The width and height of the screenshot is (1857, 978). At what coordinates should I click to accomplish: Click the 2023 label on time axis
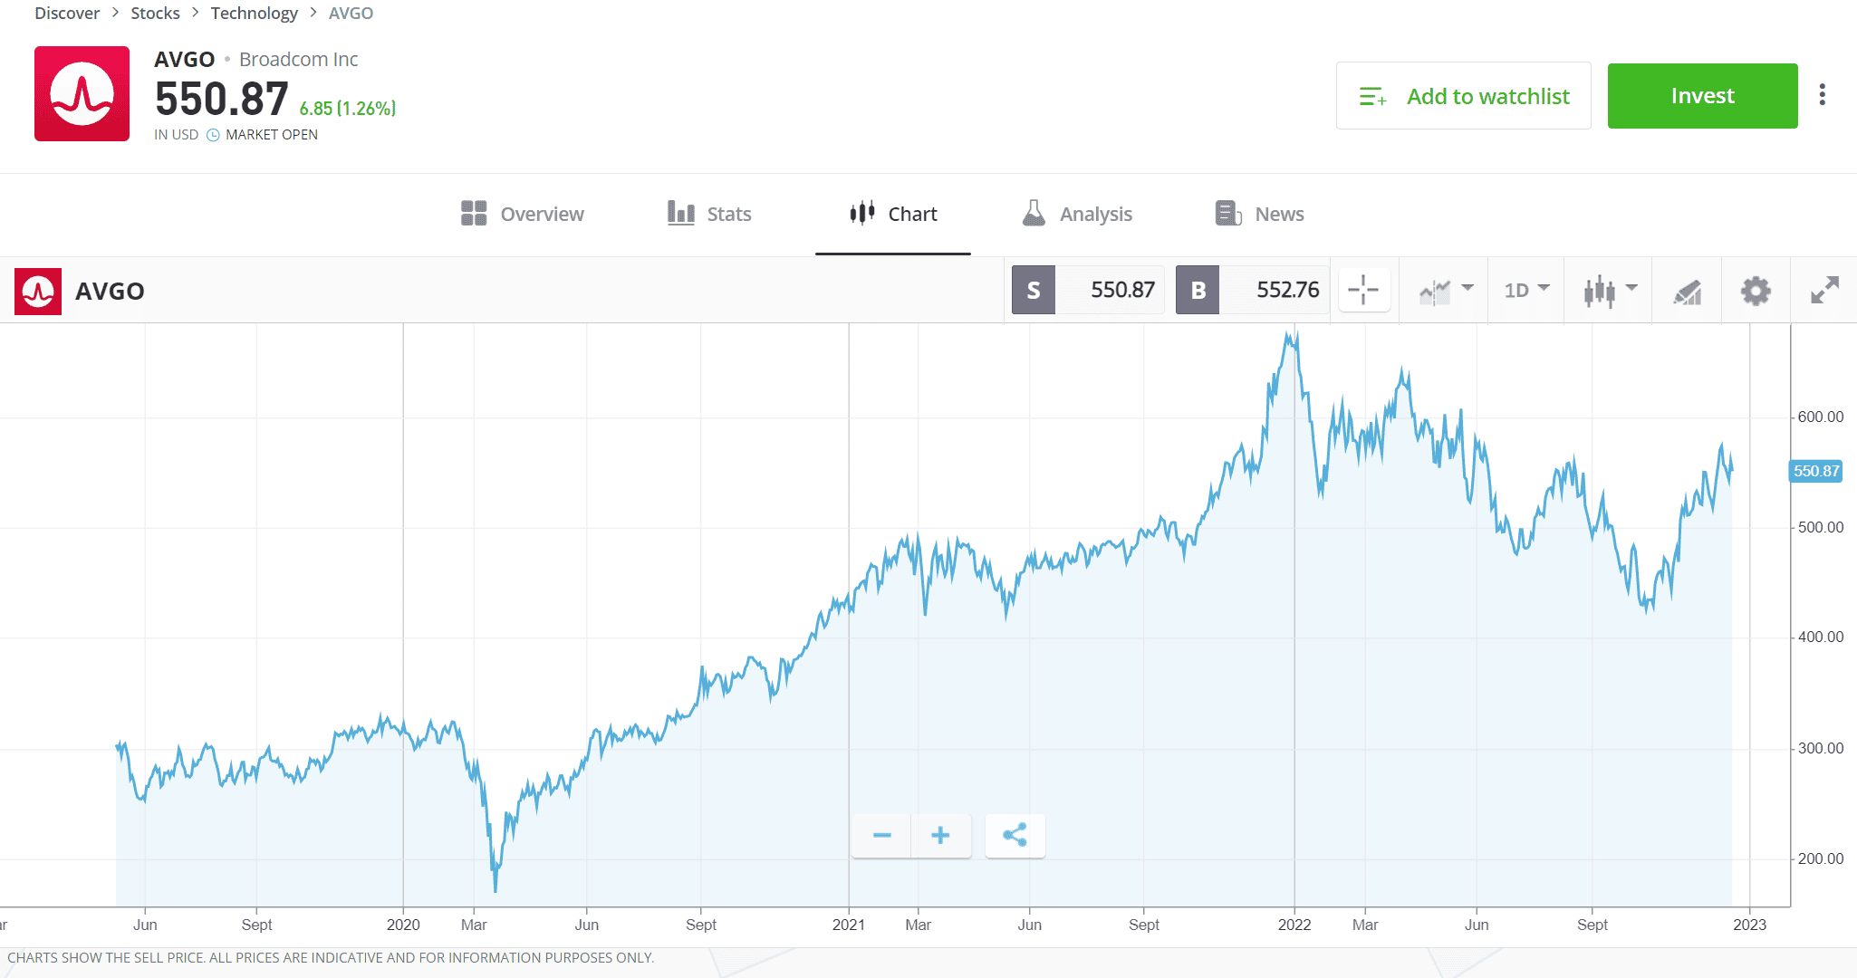pyautogui.click(x=1749, y=925)
